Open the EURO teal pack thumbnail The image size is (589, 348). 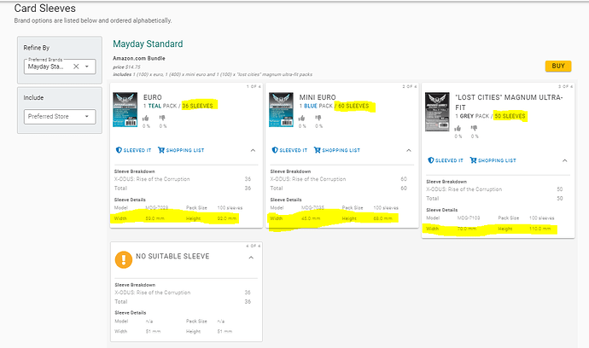(x=125, y=110)
